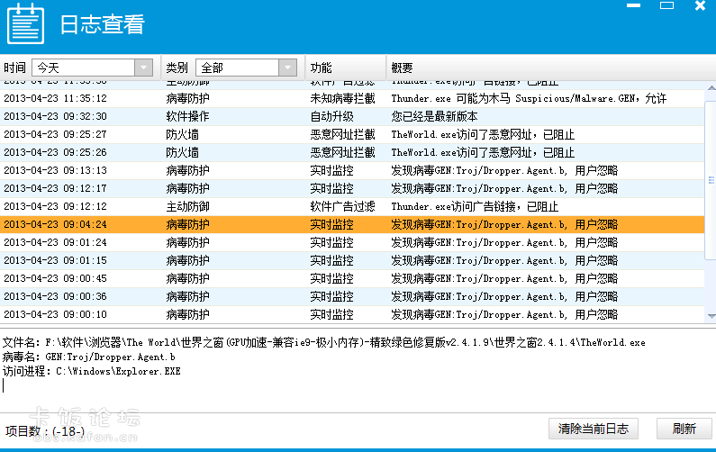Click the 刷新 button
Image resolution: width=716 pixels, height=452 pixels.
click(x=684, y=429)
